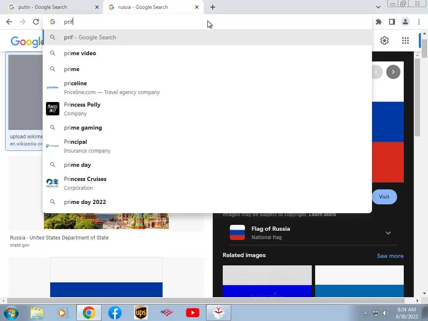Viewport: 428px width, 321px height.
Task: Open the tab search chevron
Action: point(378,7)
